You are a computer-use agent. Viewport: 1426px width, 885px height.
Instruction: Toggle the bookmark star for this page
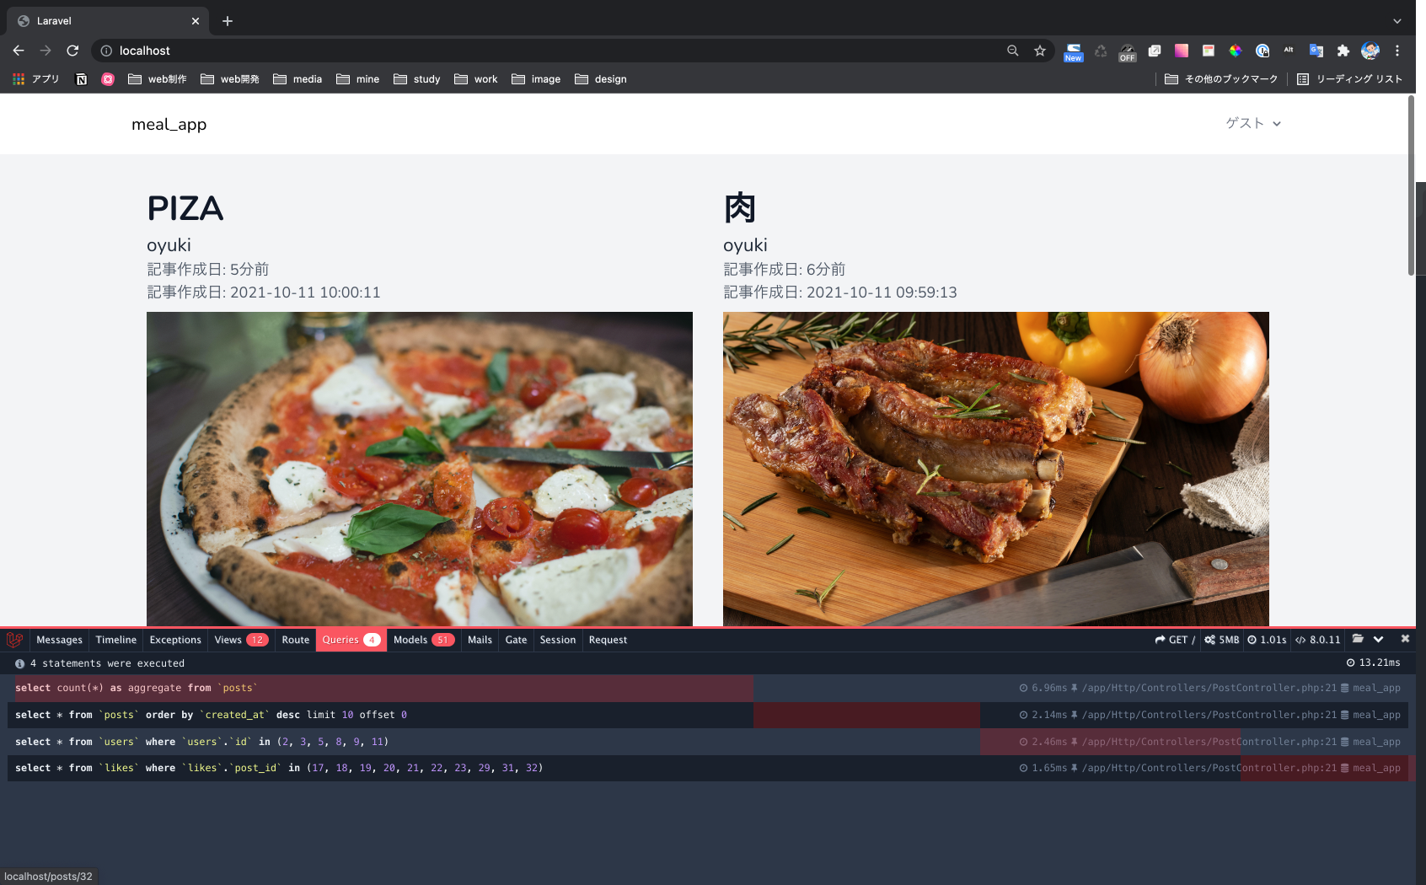pyautogui.click(x=1039, y=51)
